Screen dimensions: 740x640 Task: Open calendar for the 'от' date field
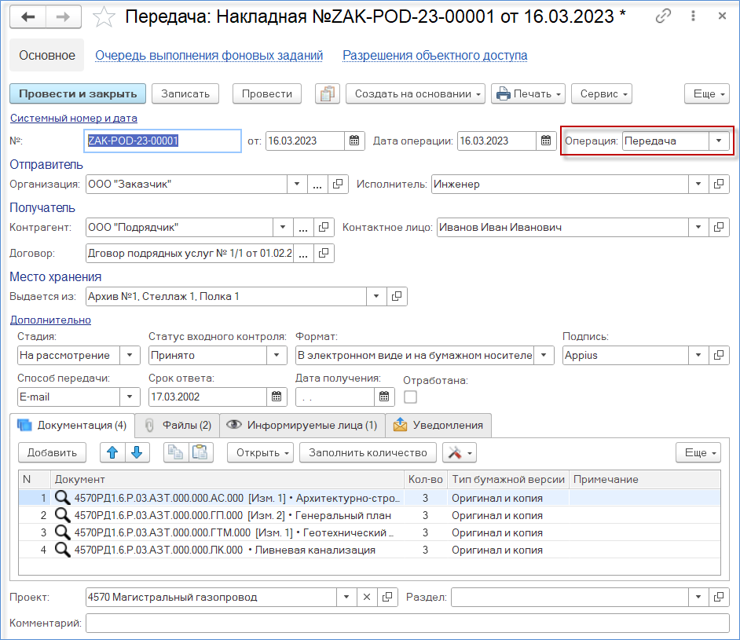(354, 141)
